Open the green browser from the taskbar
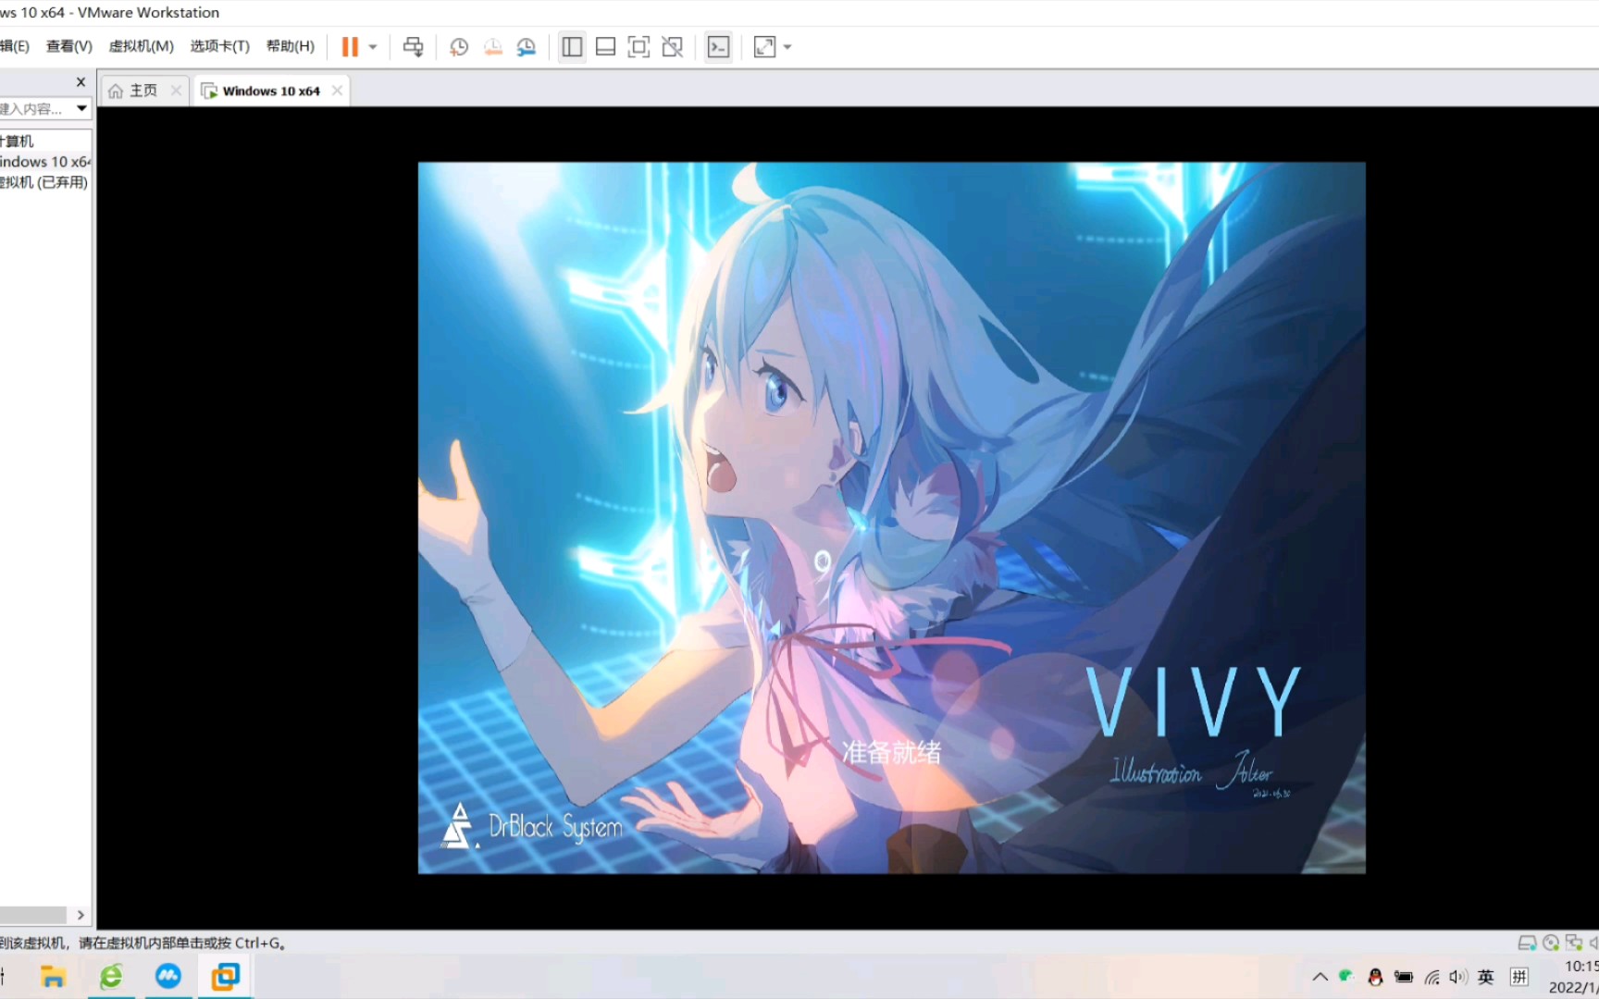Image resolution: width=1599 pixels, height=999 pixels. (x=111, y=977)
